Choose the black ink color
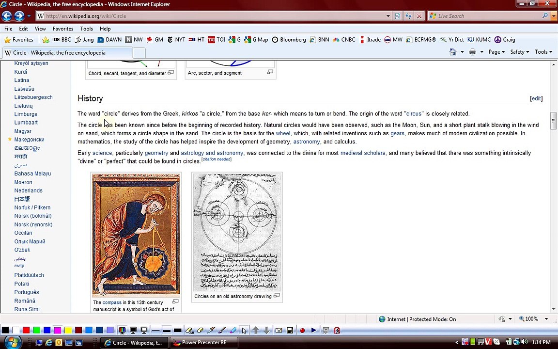Screen dimensions: 558x349 pos(5,330)
